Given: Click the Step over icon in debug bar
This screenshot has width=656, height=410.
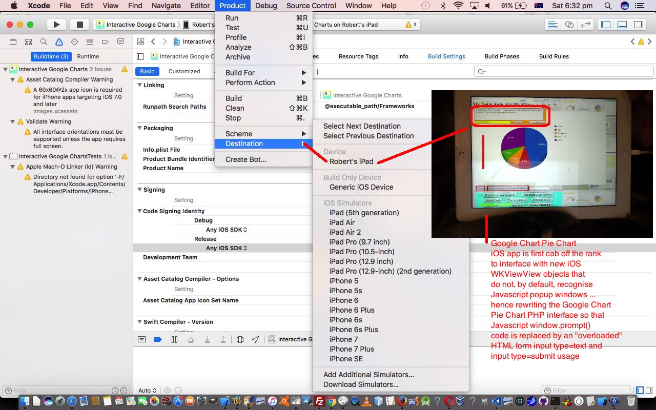Looking at the screenshot, I should 191,339.
